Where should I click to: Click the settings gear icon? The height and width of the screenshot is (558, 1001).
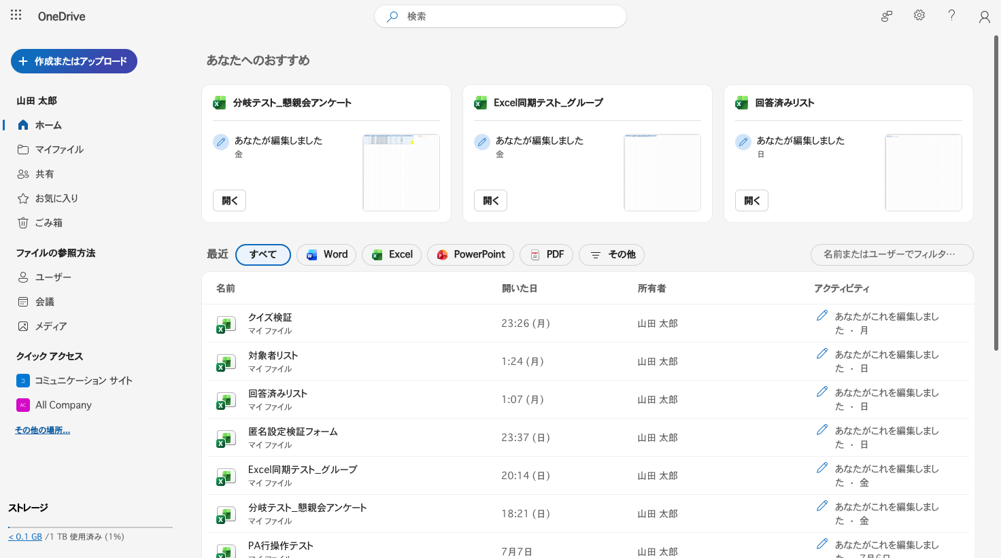pos(919,15)
